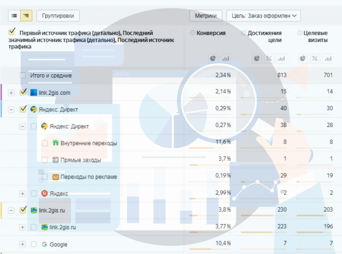Click the Внутренние переходы house icon
342x254 pixels.
pos(56,143)
